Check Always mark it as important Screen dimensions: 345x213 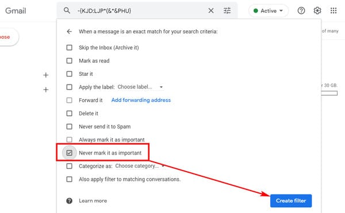[70, 140]
